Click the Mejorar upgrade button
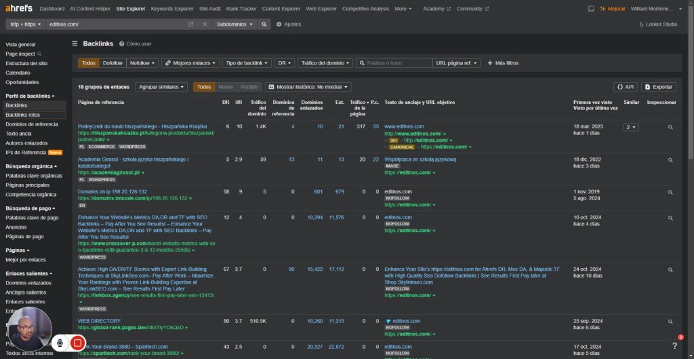 pyautogui.click(x=613, y=8)
